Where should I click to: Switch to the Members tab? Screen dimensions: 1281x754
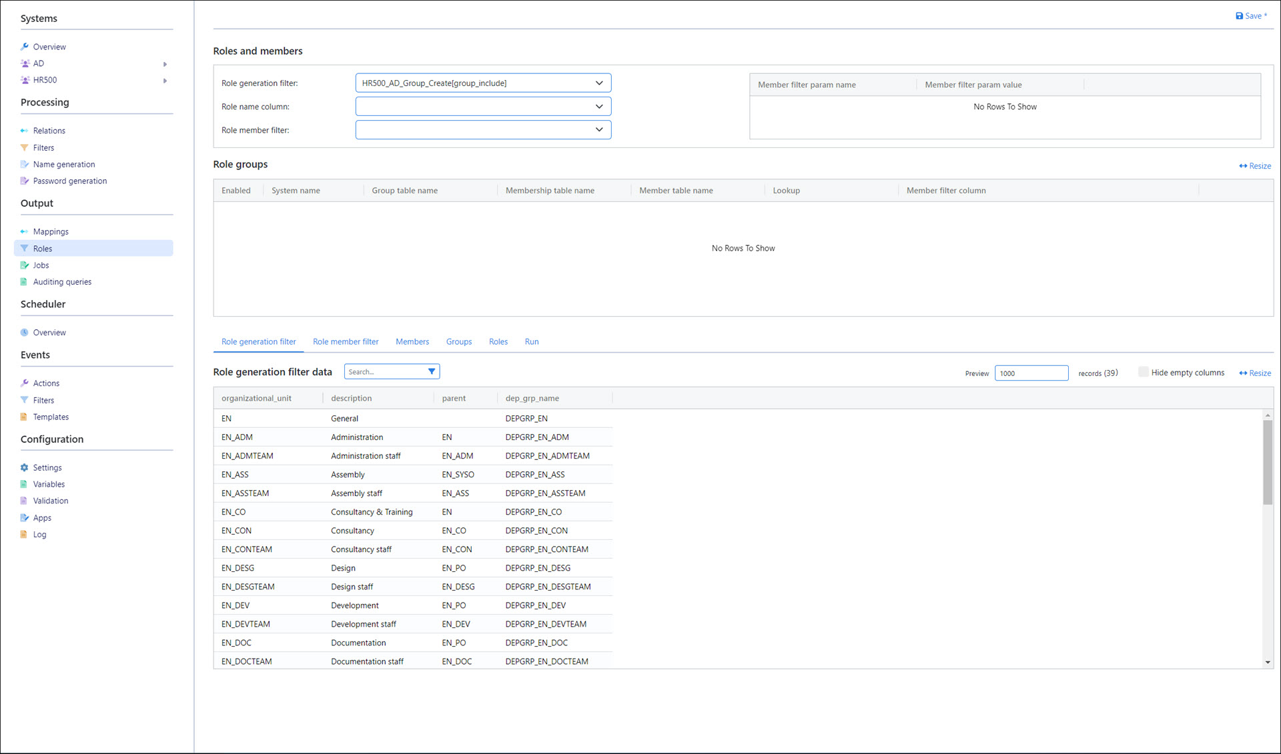(412, 342)
